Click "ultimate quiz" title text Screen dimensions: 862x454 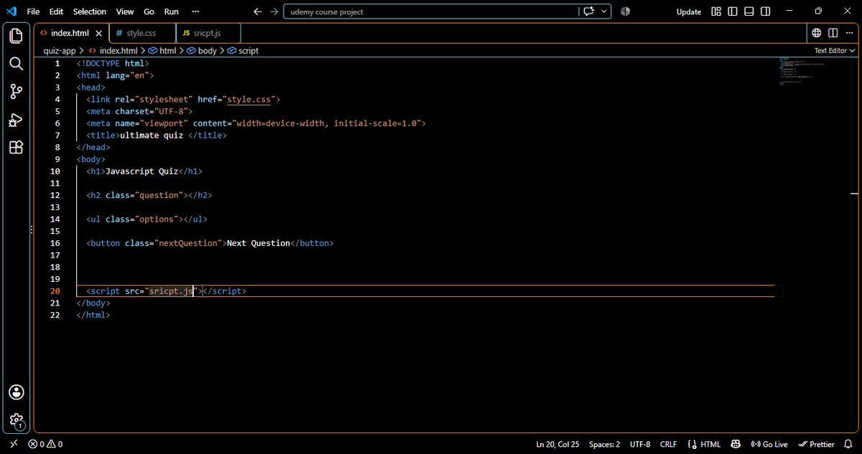pyautogui.click(x=151, y=135)
